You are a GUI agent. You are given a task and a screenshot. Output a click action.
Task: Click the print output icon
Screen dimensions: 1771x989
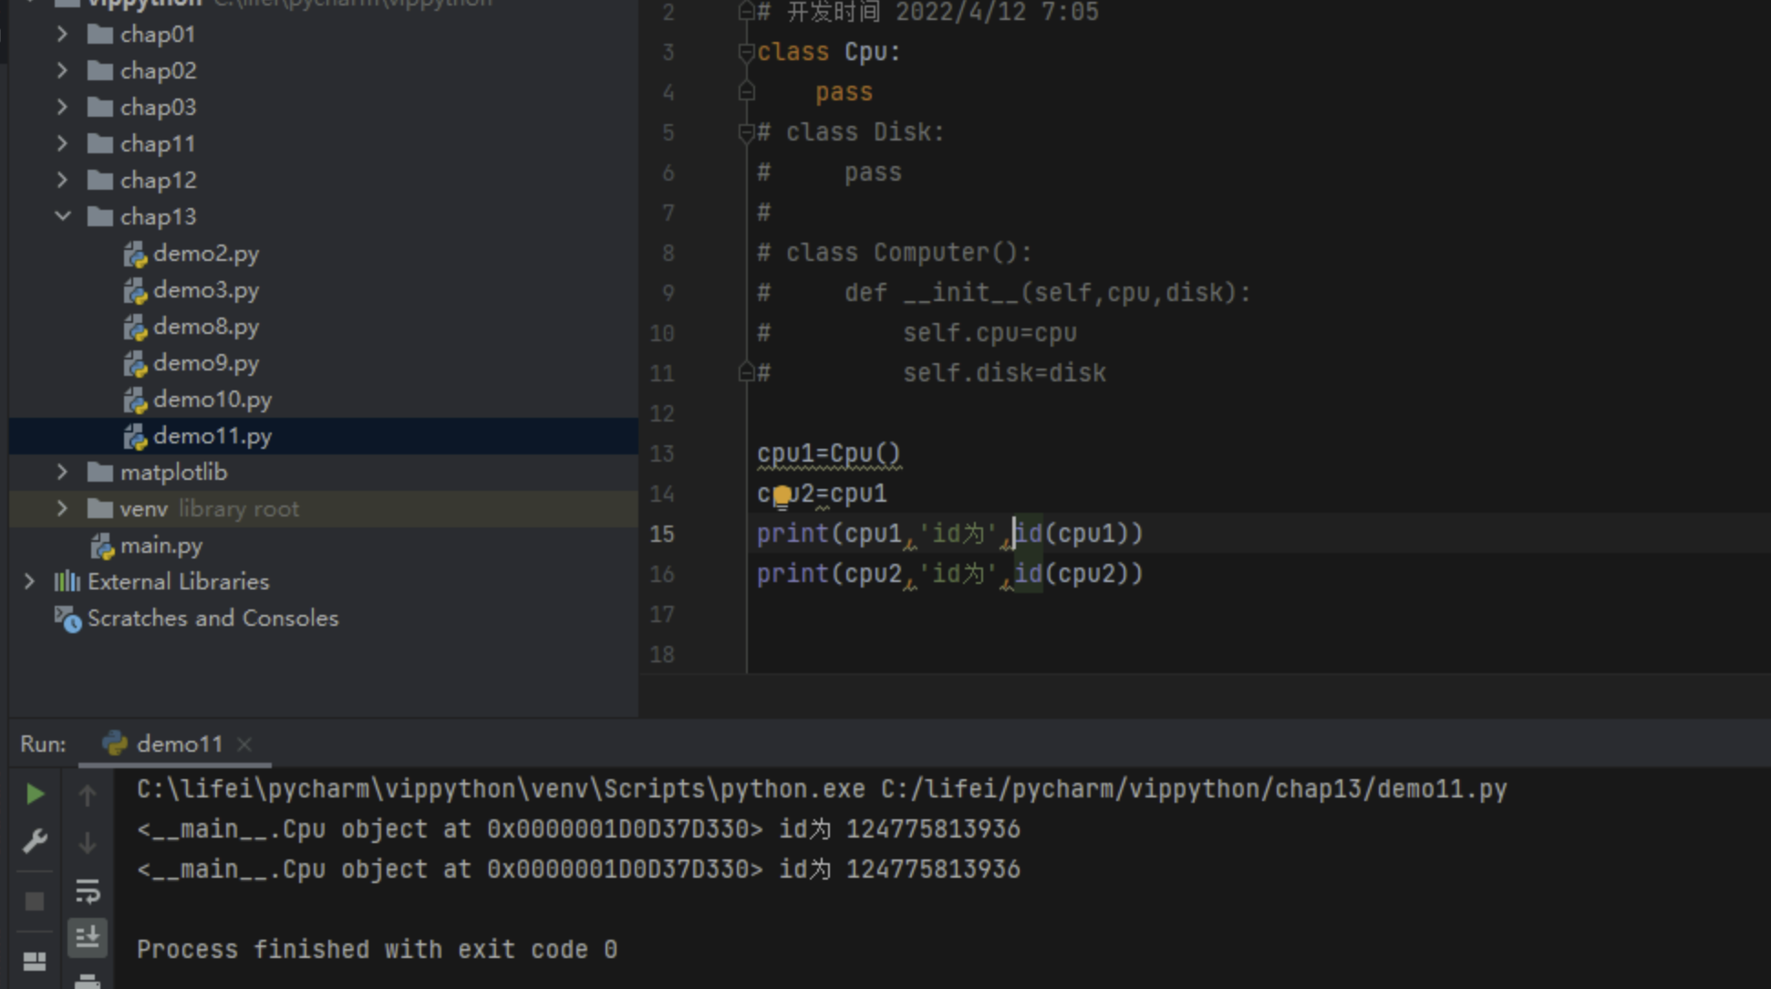point(88,981)
